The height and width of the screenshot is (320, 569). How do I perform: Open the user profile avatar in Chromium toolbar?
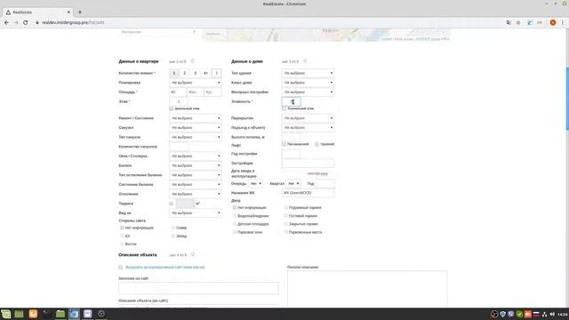553,22
